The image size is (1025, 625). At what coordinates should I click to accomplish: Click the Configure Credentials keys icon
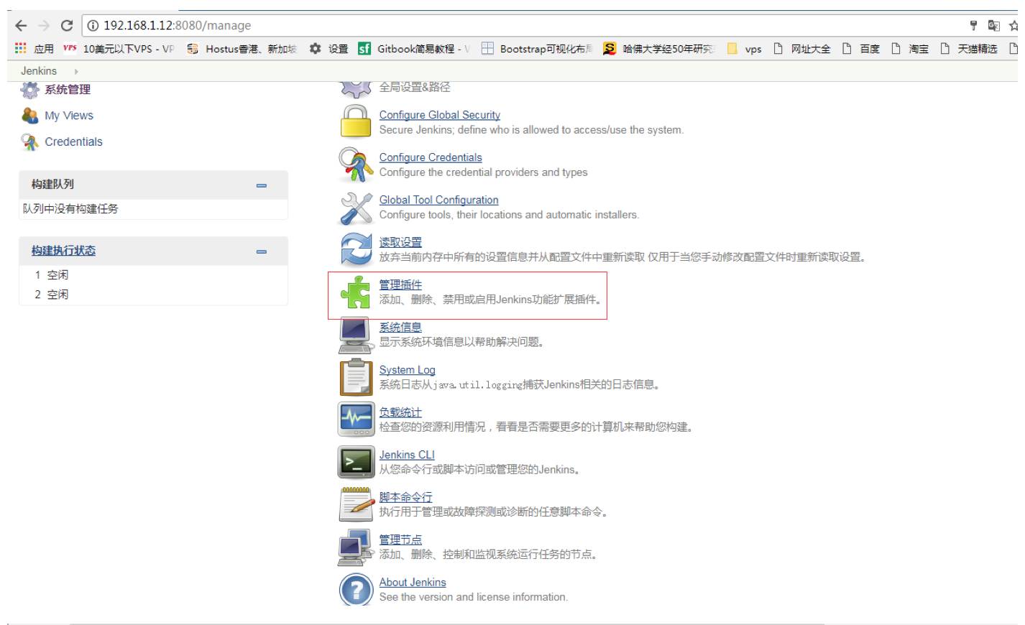point(355,165)
